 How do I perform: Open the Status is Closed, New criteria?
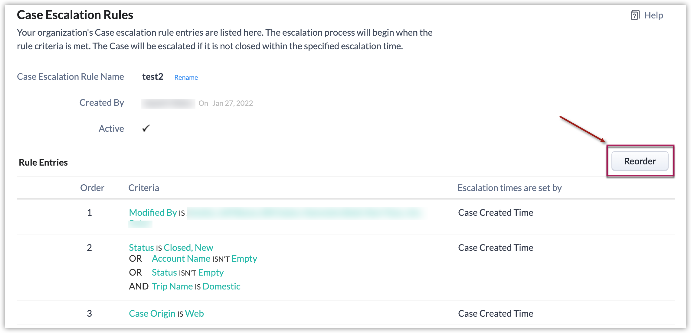tap(171, 248)
